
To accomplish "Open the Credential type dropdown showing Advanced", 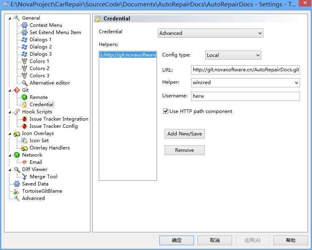I will 210,33.
